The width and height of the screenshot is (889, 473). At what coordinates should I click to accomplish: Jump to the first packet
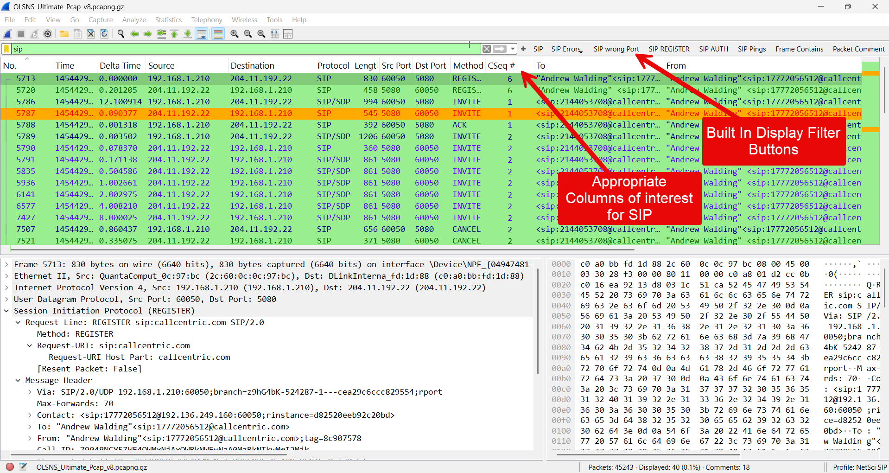[175, 34]
